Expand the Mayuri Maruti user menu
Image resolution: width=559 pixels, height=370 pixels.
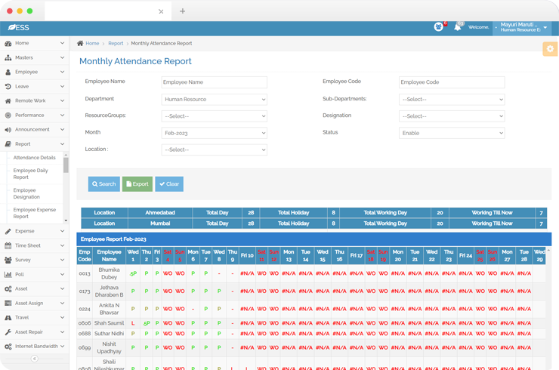tap(523, 27)
